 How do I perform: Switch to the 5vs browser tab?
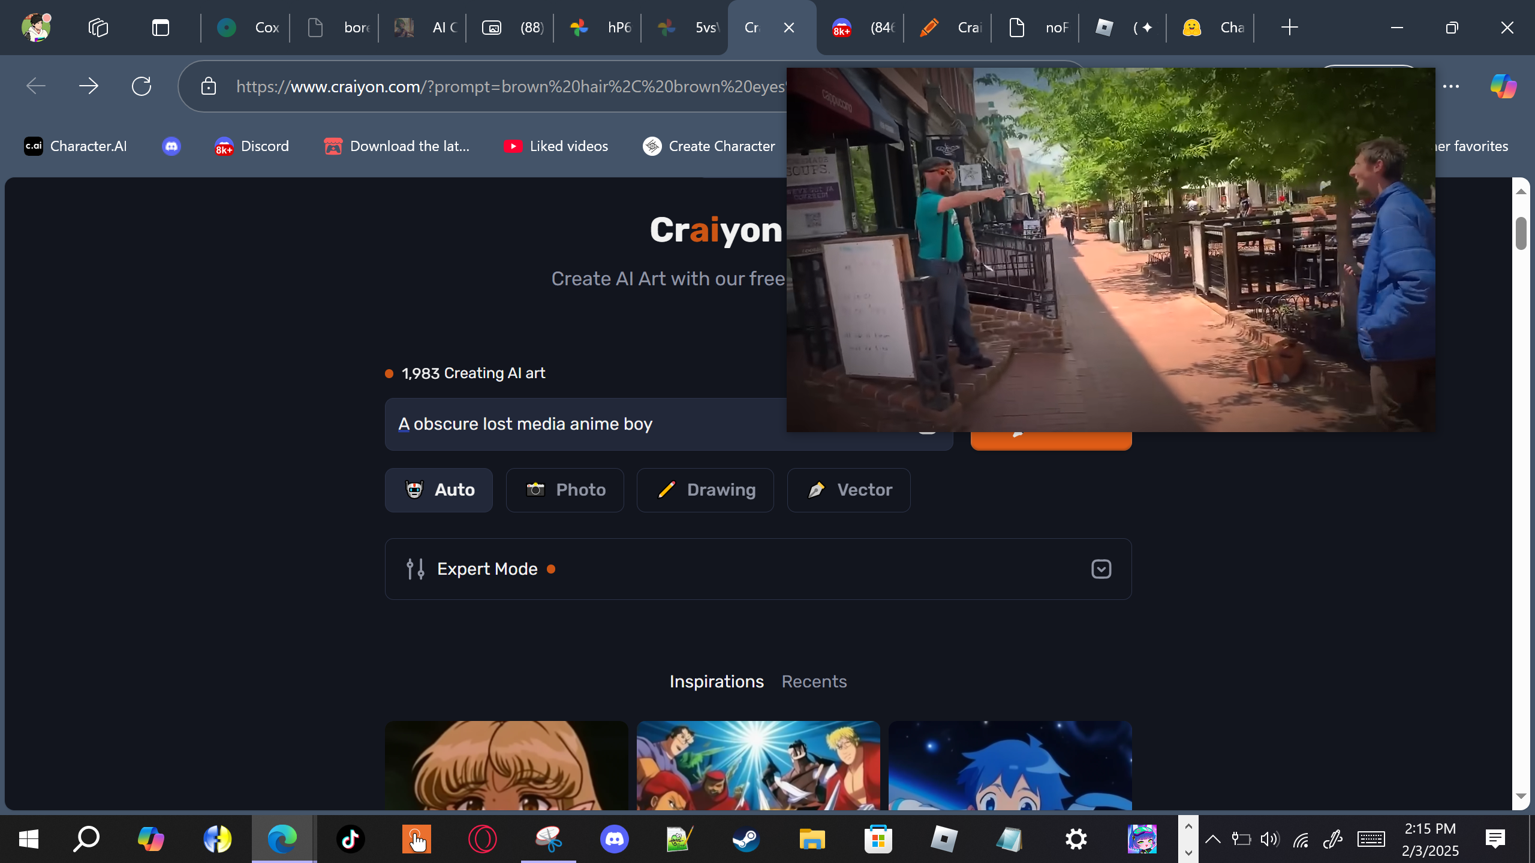click(686, 28)
